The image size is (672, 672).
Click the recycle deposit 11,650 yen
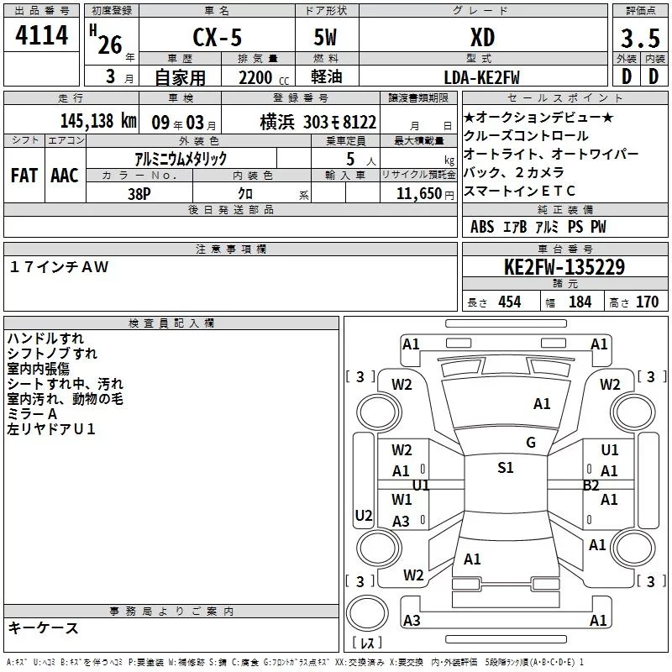pyautogui.click(x=425, y=194)
